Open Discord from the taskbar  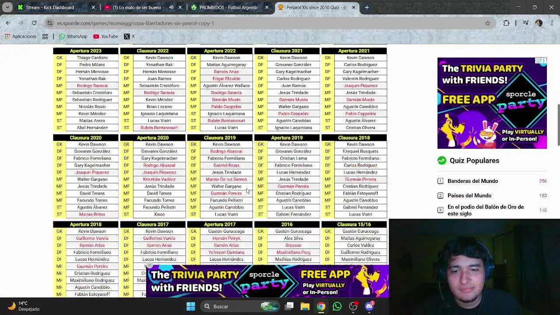click(x=369, y=306)
